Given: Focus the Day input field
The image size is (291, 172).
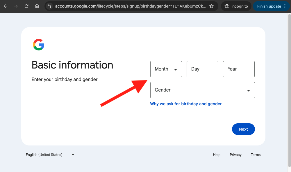Looking at the screenshot, I should click(x=202, y=69).
